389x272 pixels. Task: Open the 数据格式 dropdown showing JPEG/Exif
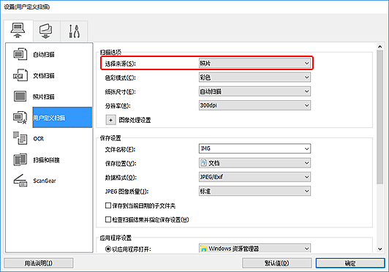pyautogui.click(x=254, y=177)
